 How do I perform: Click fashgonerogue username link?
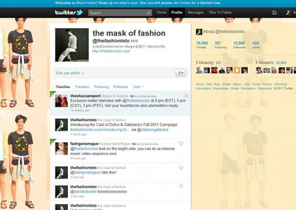pos(84,144)
